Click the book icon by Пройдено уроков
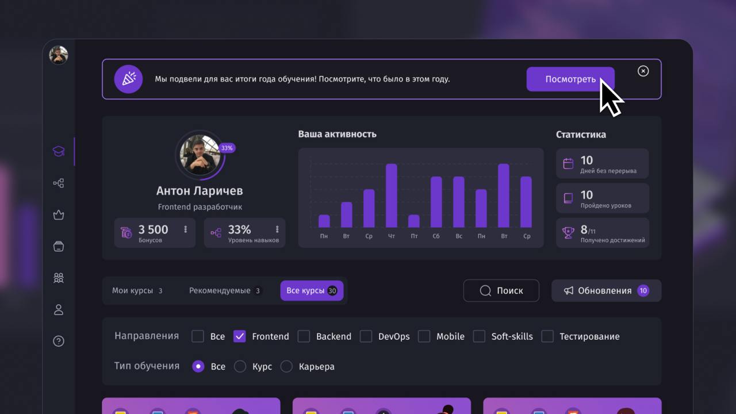Screen dimensions: 736x414 pyautogui.click(x=568, y=198)
